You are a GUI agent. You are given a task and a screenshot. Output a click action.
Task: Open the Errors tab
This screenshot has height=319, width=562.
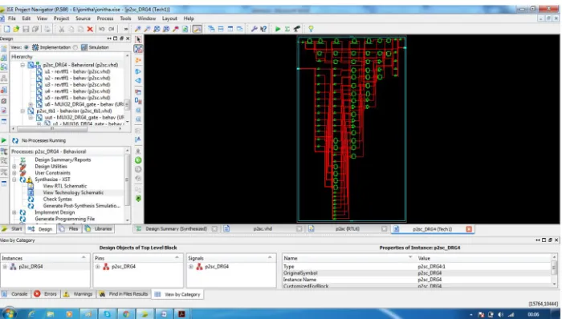46,294
